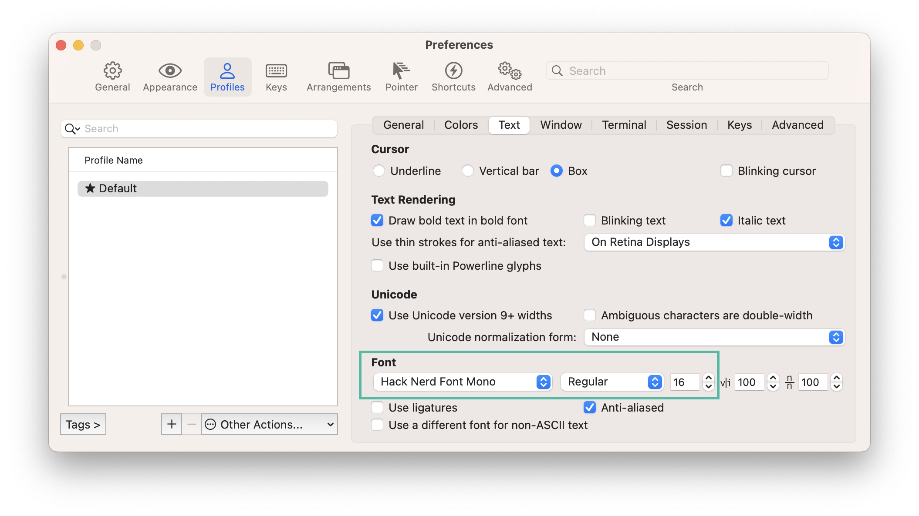Click horizontal spacing value field
The image size is (919, 516).
(749, 382)
